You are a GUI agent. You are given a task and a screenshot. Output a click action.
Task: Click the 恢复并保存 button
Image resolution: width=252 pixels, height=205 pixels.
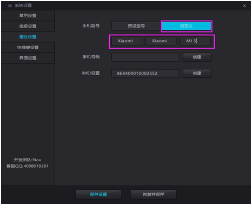pos(154,194)
